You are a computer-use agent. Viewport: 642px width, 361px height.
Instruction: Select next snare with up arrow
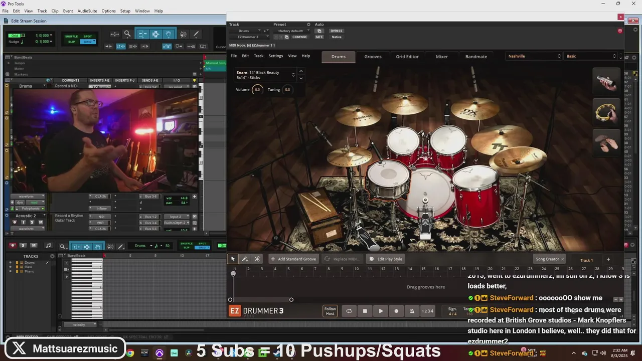301,71
